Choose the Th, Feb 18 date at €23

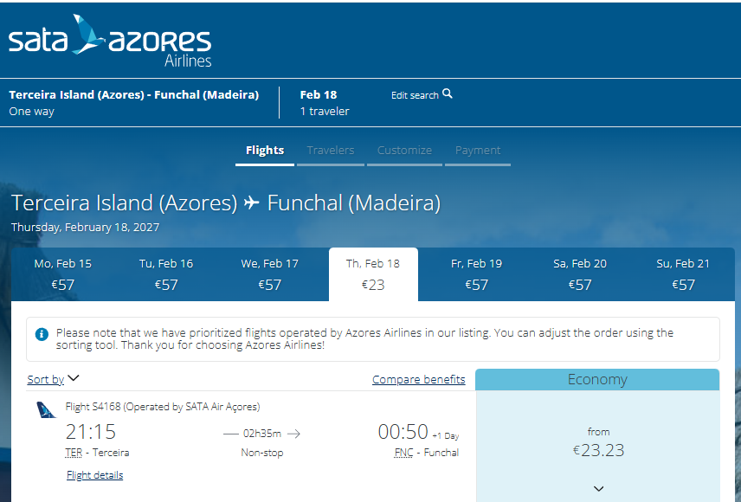[373, 274]
